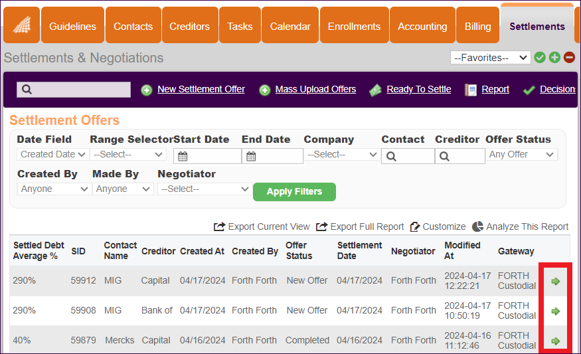This screenshot has height=354, width=581.
Task: Sort by Contact Name column header
Action: pyautogui.click(x=120, y=250)
